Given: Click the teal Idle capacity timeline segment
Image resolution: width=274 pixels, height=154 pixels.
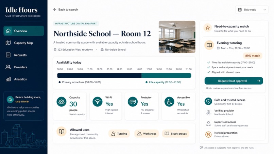Looking at the screenshot, I should point(166,75).
